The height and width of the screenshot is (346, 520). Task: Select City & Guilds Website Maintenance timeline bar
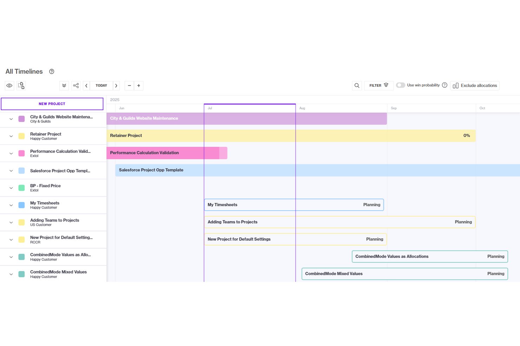coord(247,118)
